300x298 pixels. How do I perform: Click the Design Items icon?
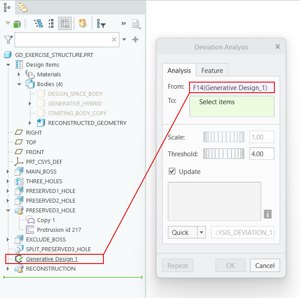(19, 64)
